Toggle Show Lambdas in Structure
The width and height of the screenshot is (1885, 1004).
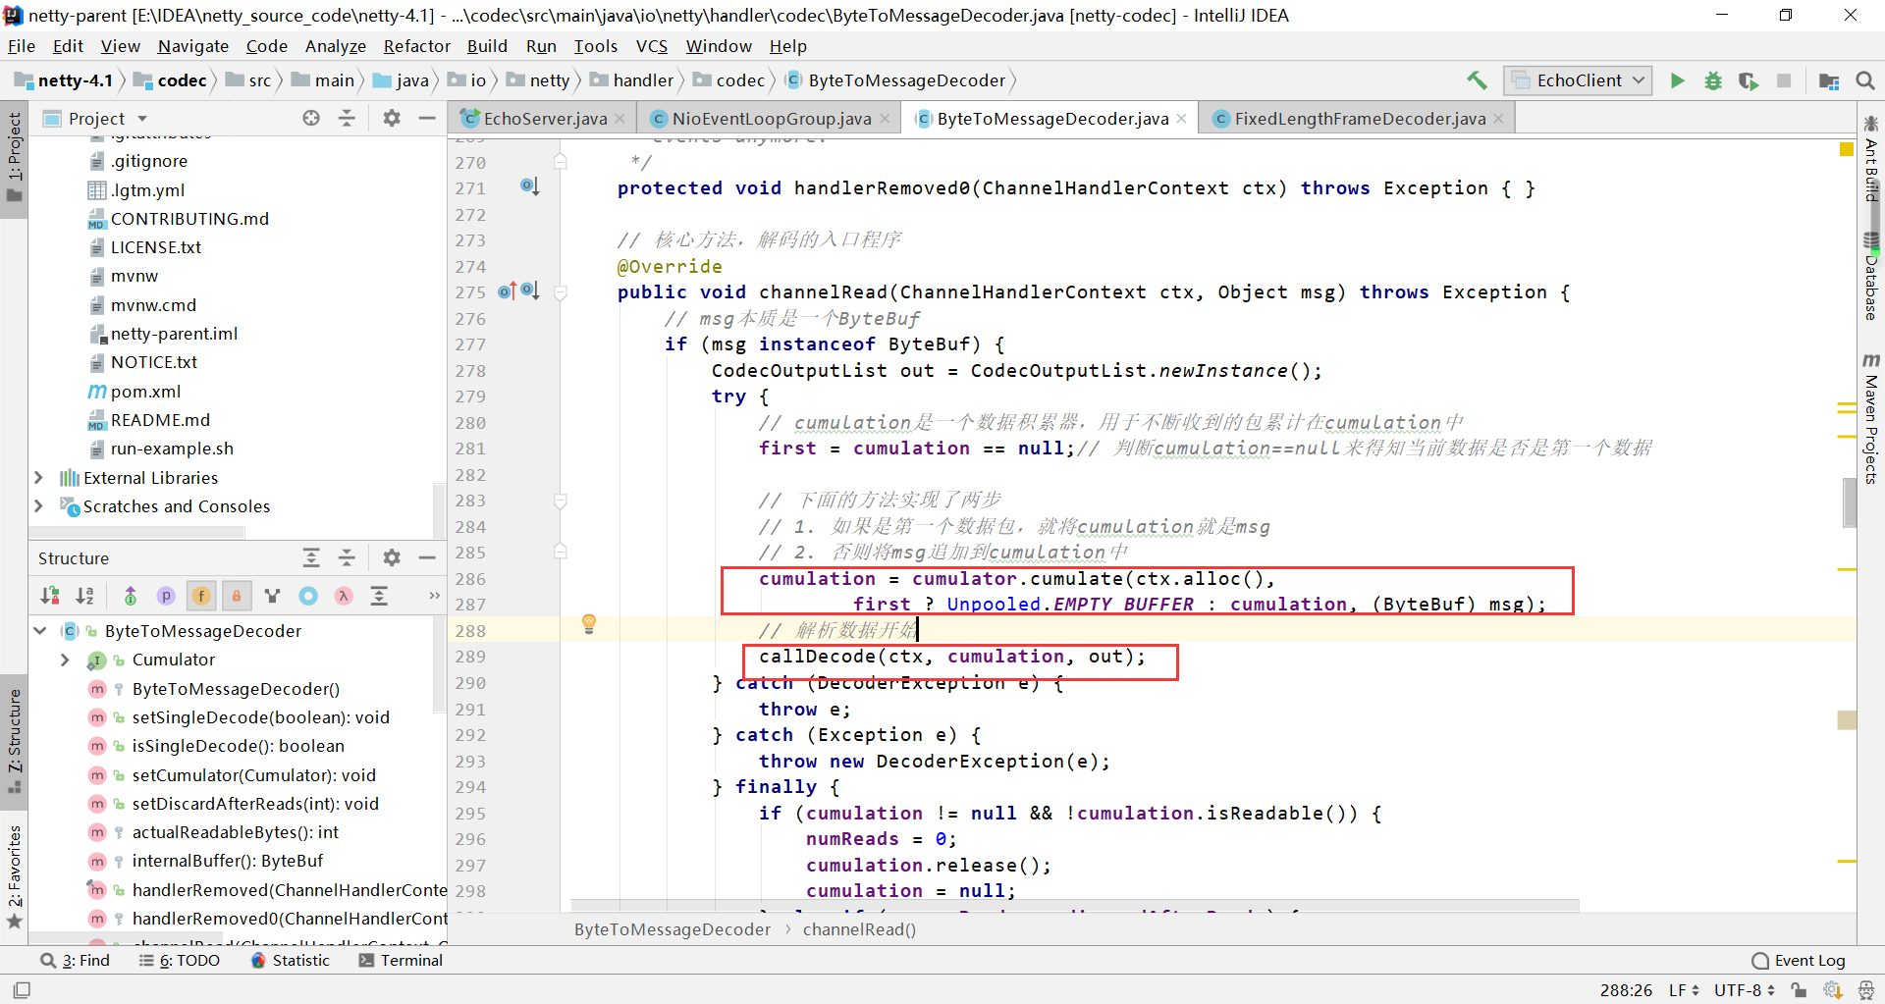tap(344, 596)
